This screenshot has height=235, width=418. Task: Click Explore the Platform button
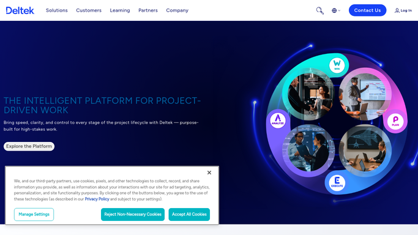[29, 146]
